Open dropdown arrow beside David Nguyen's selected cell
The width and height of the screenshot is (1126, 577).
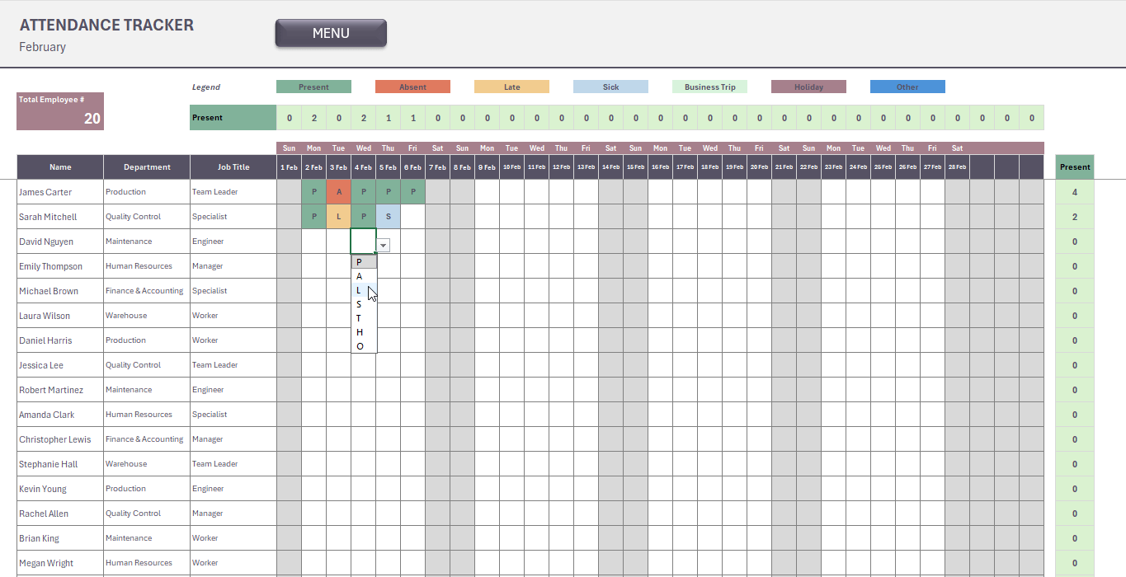(x=384, y=246)
